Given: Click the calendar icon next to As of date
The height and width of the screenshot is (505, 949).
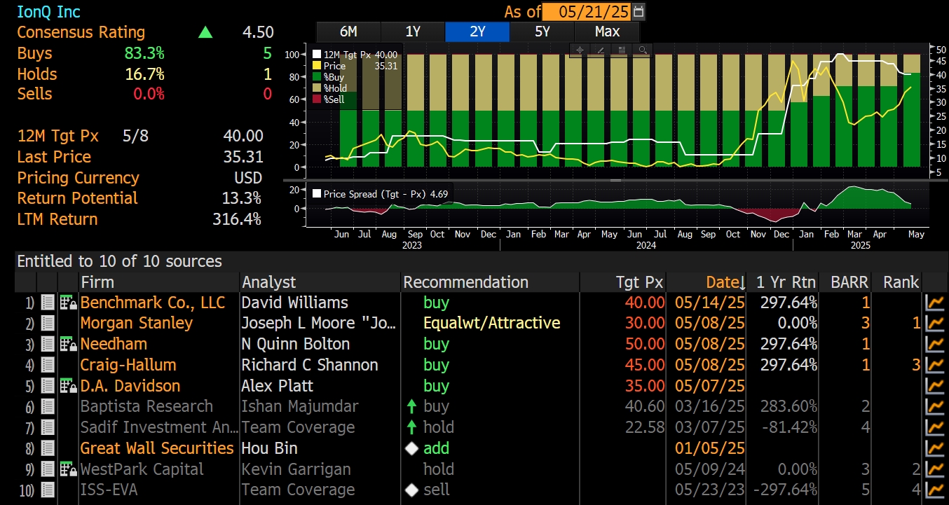Looking at the screenshot, I should point(638,11).
